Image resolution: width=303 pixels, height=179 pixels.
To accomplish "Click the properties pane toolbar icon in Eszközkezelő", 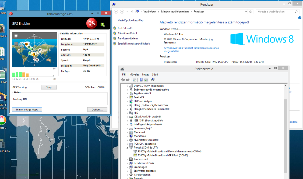I will coord(146,80).
